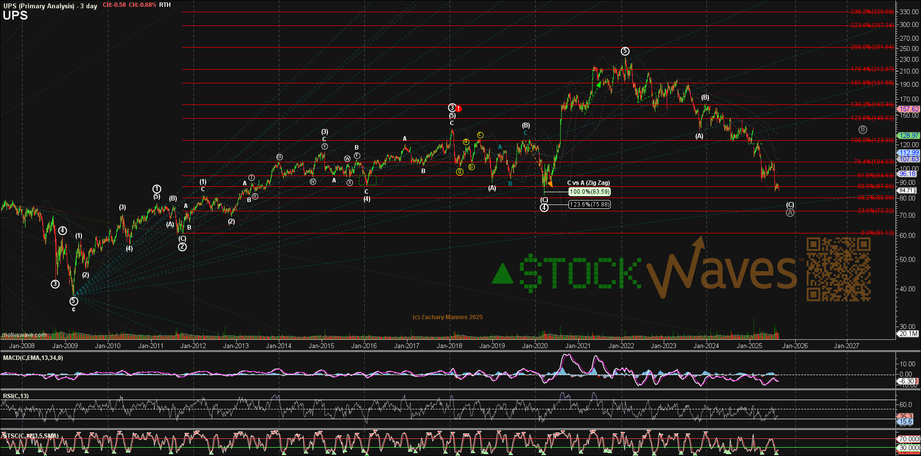Viewport: 921px width, 456px height.
Task: Click the UPS Primary Analysis 3 day title
Action: (x=50, y=6)
